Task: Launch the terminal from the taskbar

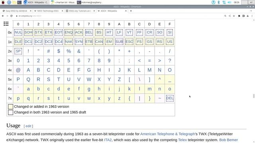Action: (20, 2)
